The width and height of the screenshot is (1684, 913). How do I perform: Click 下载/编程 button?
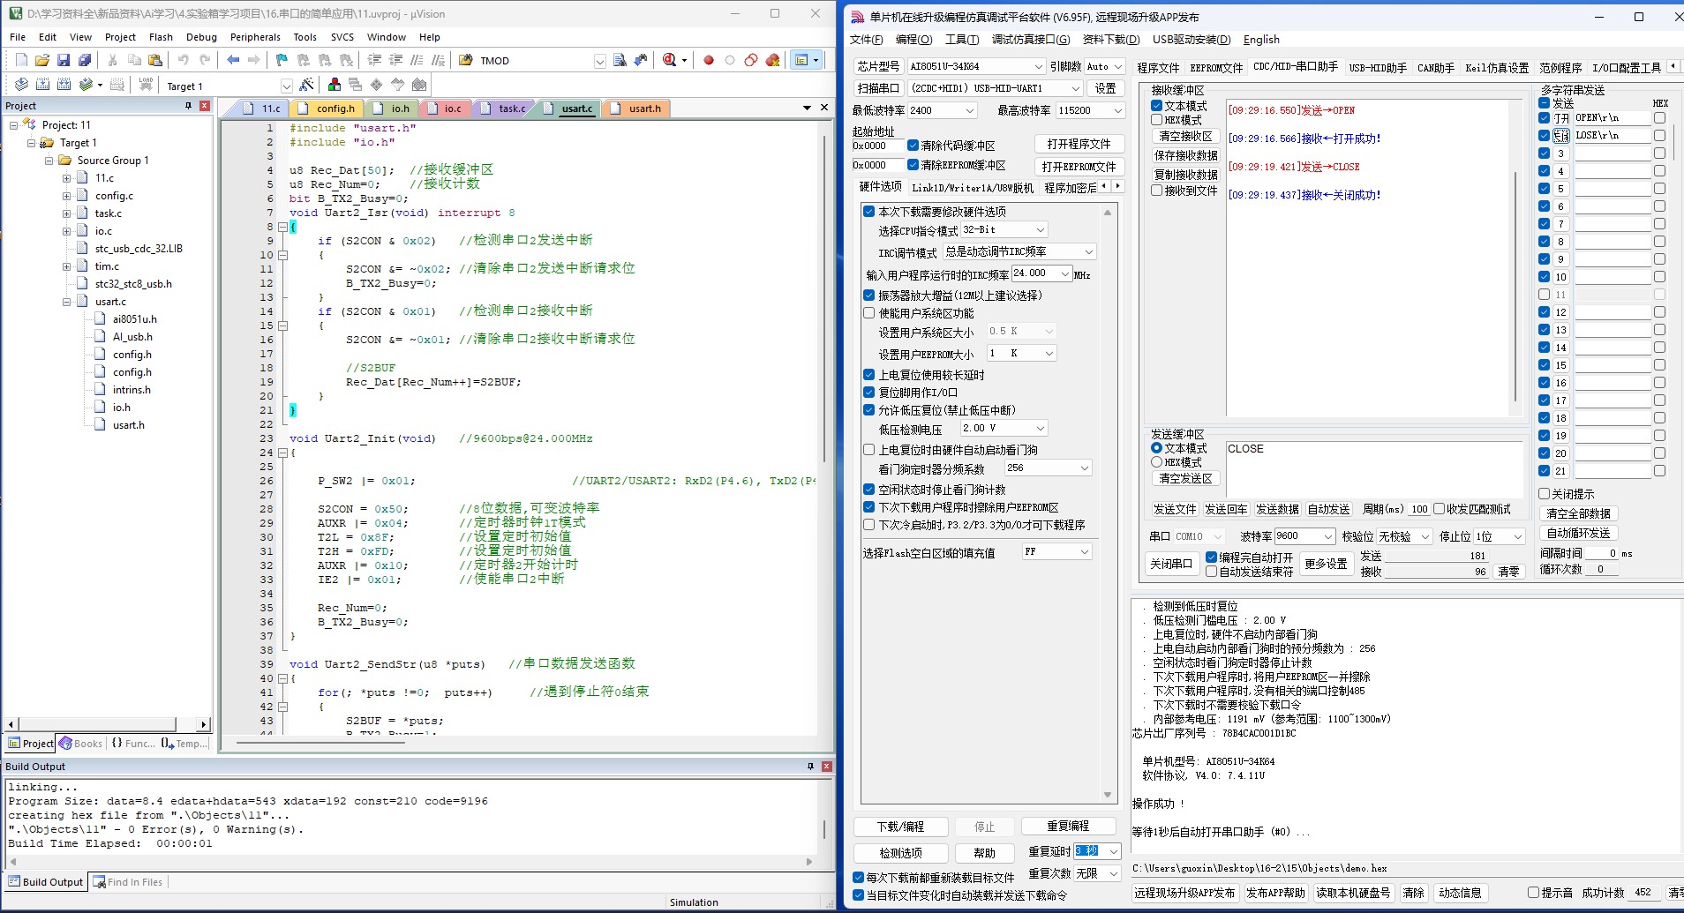pyautogui.click(x=901, y=827)
